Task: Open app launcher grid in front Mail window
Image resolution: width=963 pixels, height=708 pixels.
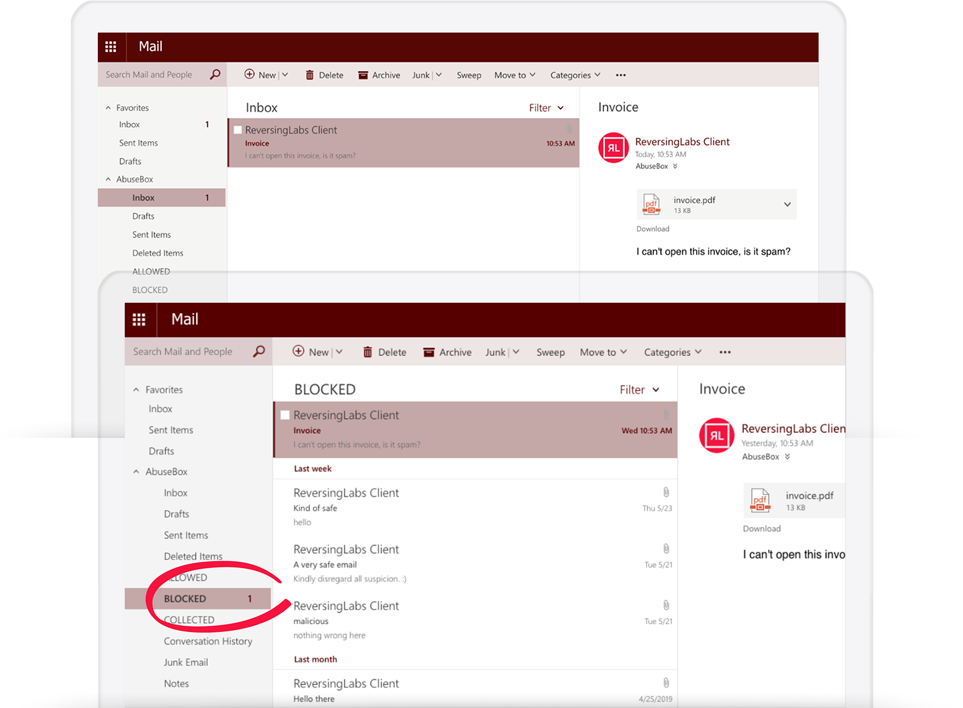Action: coord(139,319)
